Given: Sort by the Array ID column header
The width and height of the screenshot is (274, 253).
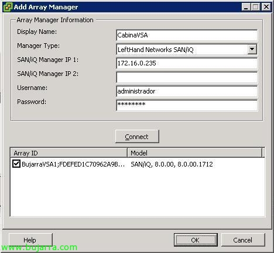Looking at the screenshot, I should [x=68, y=153].
